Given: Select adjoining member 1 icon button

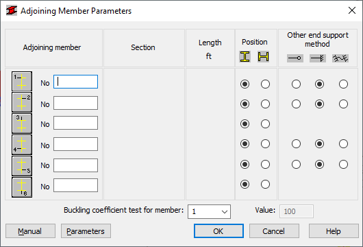Looking at the screenshot, I should [x=22, y=82].
